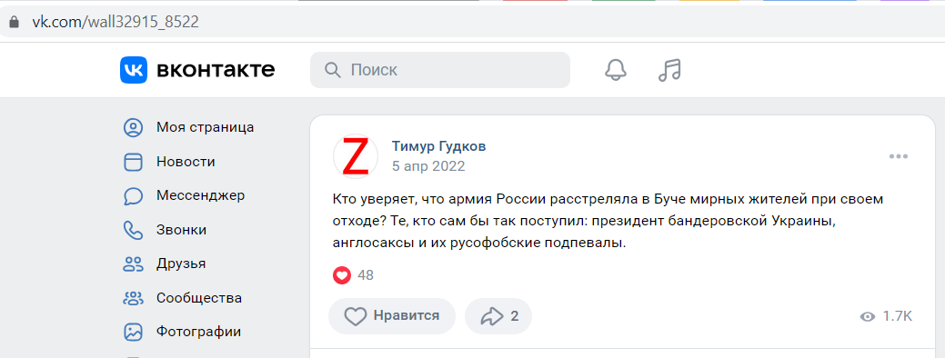Open the Тимур Гудков profile link

point(438,146)
